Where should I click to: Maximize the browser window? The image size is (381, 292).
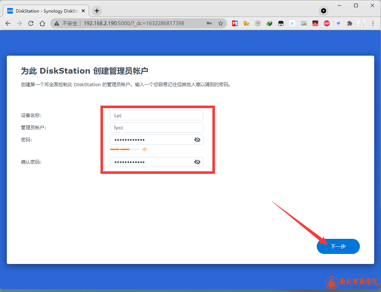[356, 5]
